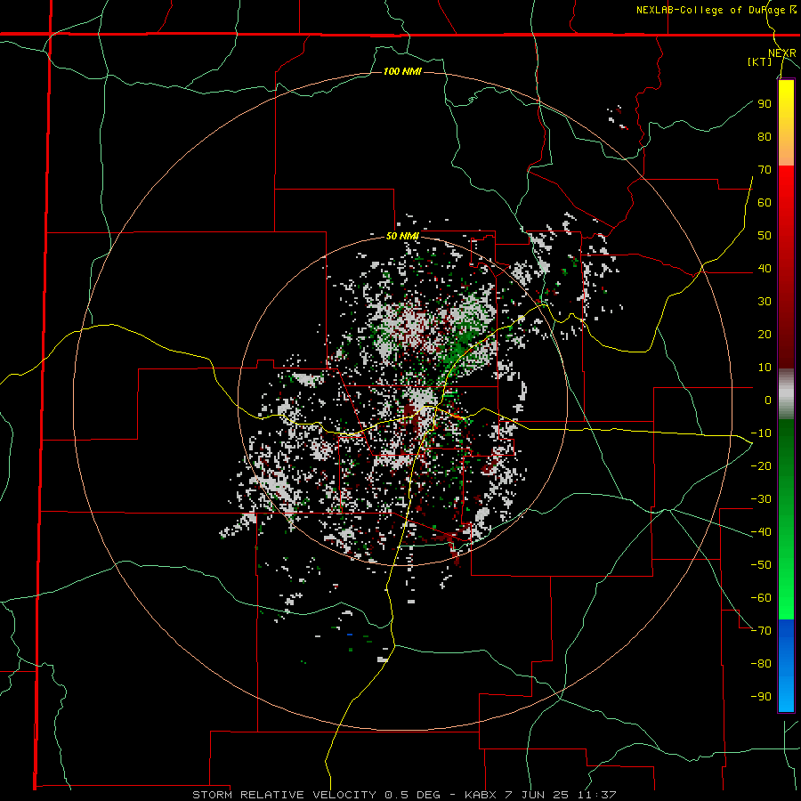Click the 90 value on the velocity scale
Screen dimensions: 801x801
765,104
